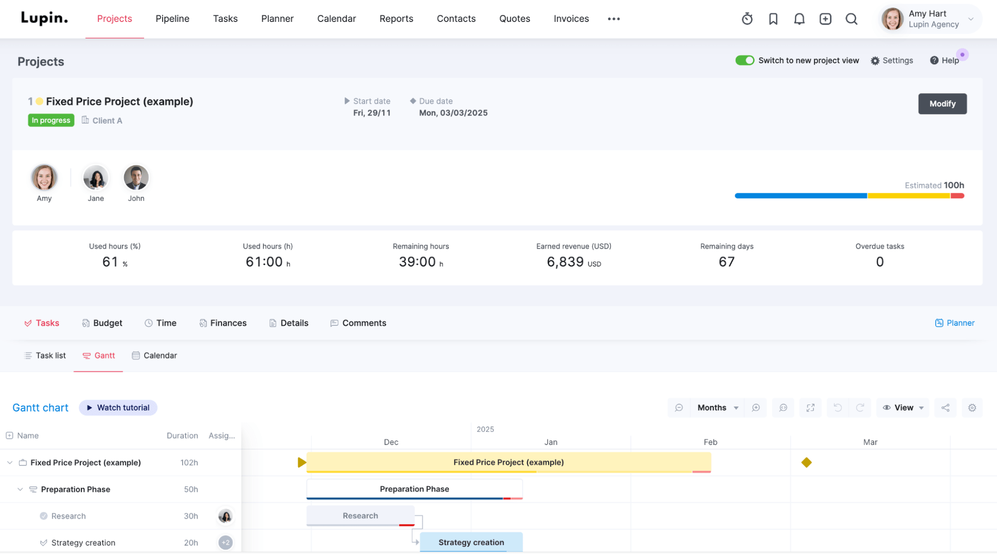Click the zoom-to-fit Gantt icon

(x=783, y=408)
